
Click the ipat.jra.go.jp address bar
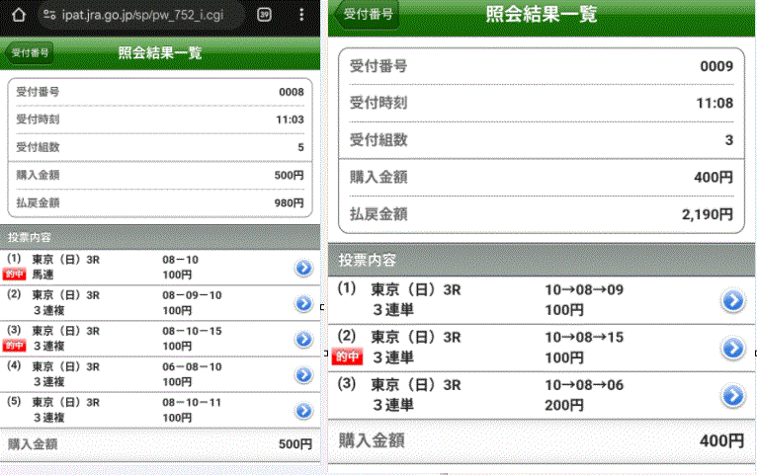(142, 15)
